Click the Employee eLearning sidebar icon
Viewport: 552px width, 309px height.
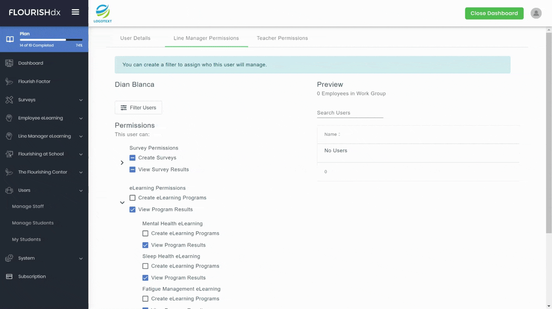point(9,118)
